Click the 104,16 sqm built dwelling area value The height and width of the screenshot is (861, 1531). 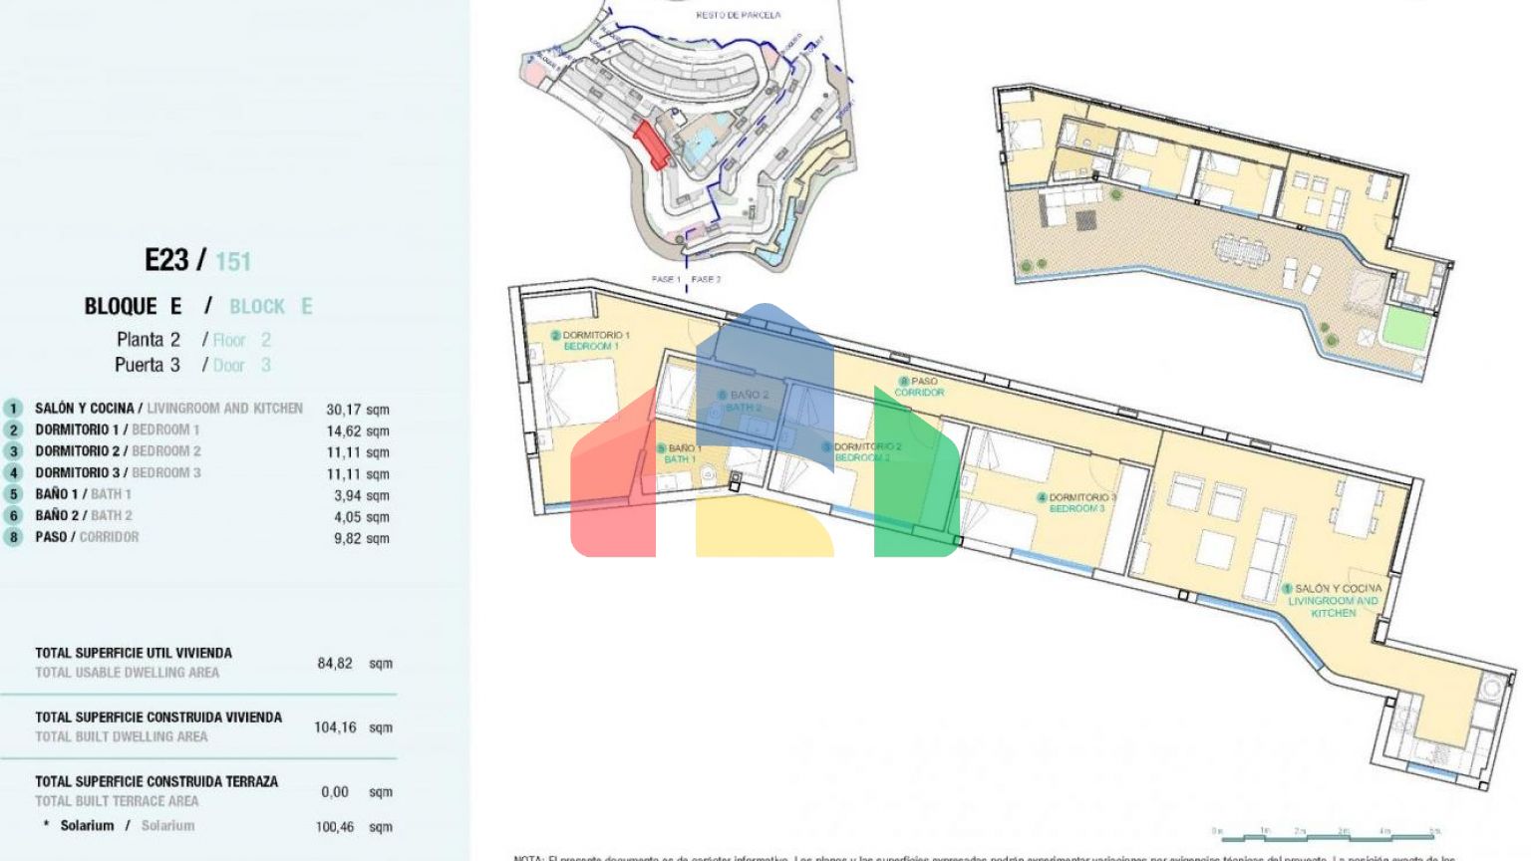pyautogui.click(x=354, y=727)
